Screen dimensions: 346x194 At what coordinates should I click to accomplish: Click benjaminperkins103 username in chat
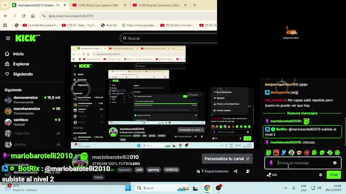(x=281, y=84)
